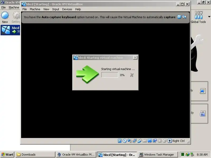Image resolution: width=211 pixels, height=158 pixels.
Task: Open the Devices menu
Action: tap(67, 9)
